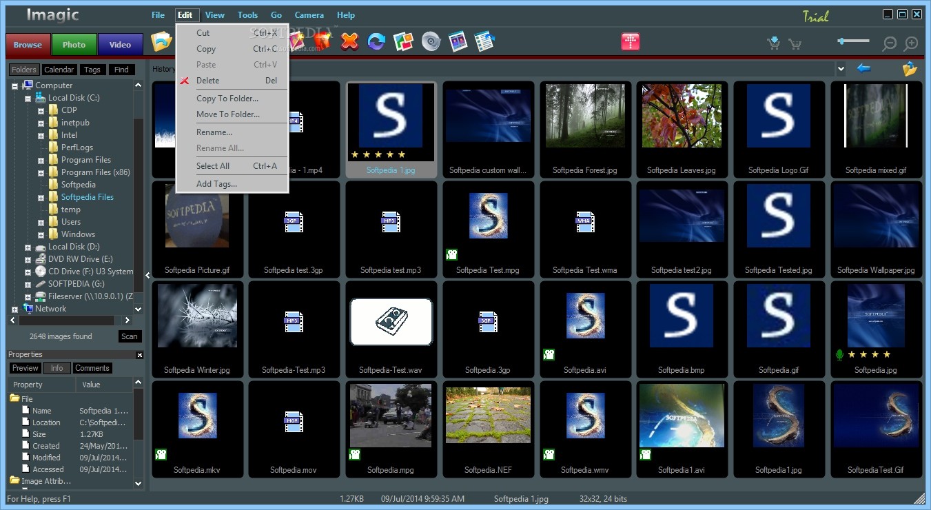
Task: Click the red heart gem toolbar icon
Action: pos(323,42)
